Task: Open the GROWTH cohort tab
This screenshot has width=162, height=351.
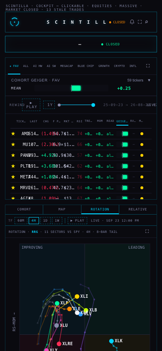Action: tap(104, 66)
